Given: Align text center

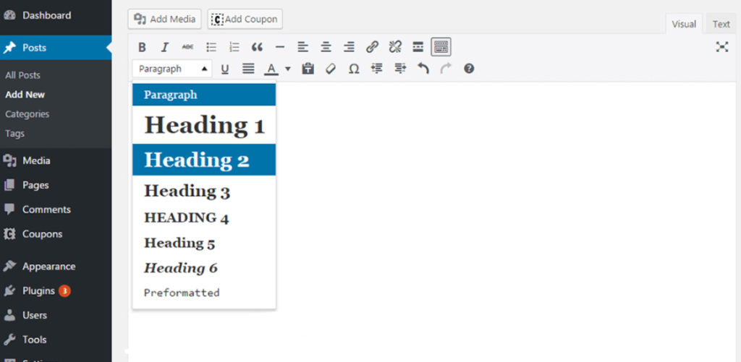Looking at the screenshot, I should click(326, 47).
